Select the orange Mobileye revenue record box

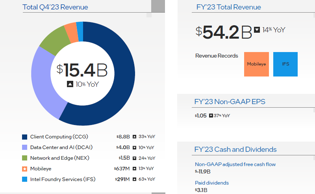256,64
